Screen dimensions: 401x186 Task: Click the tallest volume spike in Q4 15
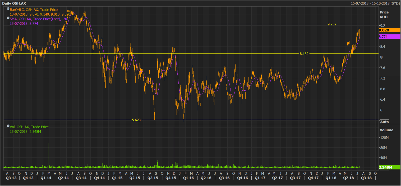[174, 147]
